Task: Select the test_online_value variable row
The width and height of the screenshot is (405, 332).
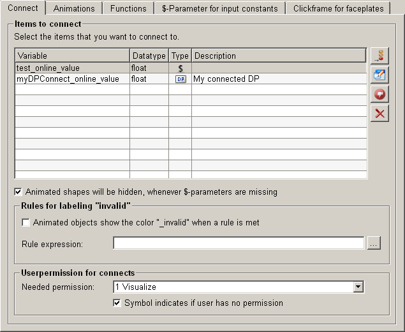Action: click(71, 68)
